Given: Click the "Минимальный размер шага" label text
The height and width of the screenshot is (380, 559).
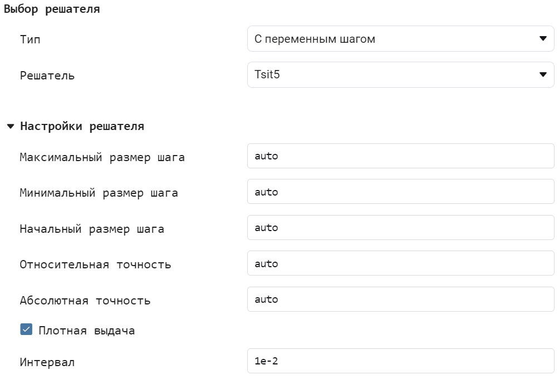Looking at the screenshot, I should point(99,193).
